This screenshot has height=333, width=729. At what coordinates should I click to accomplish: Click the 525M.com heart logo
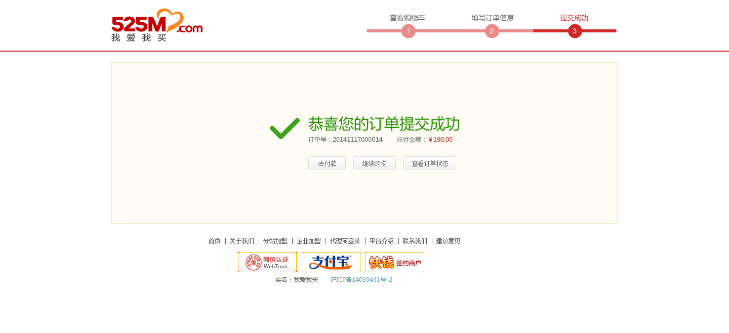157,25
